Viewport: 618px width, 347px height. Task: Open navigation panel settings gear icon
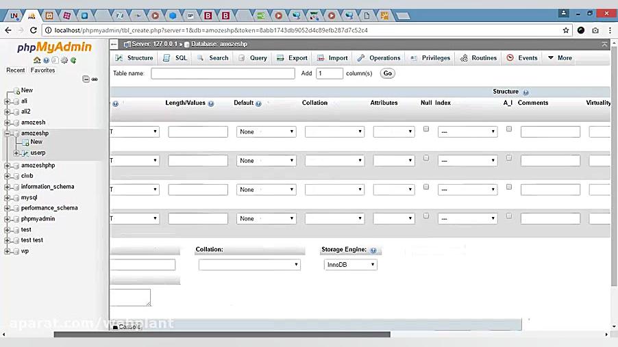64,60
